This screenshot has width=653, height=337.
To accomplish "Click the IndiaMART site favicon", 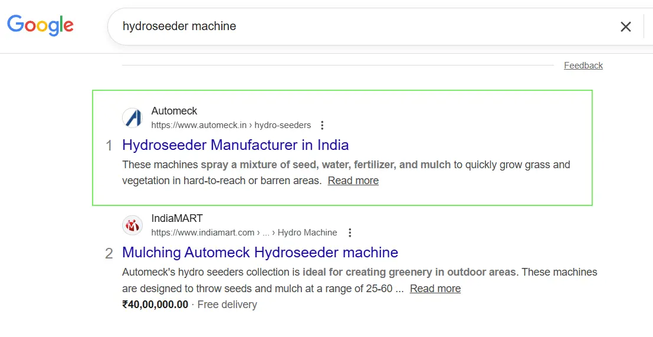I will point(132,225).
